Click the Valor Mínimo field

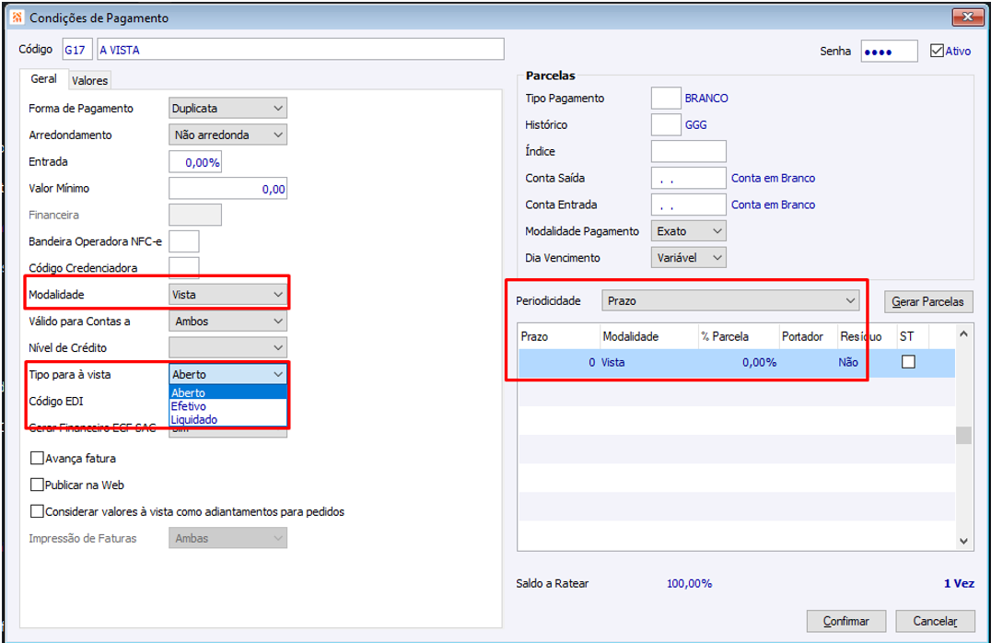[x=227, y=189]
